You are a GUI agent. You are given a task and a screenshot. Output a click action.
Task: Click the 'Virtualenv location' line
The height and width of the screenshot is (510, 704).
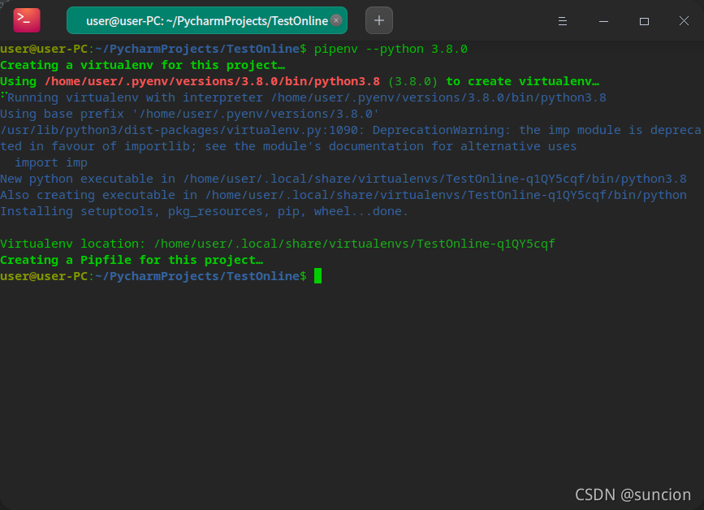point(278,244)
